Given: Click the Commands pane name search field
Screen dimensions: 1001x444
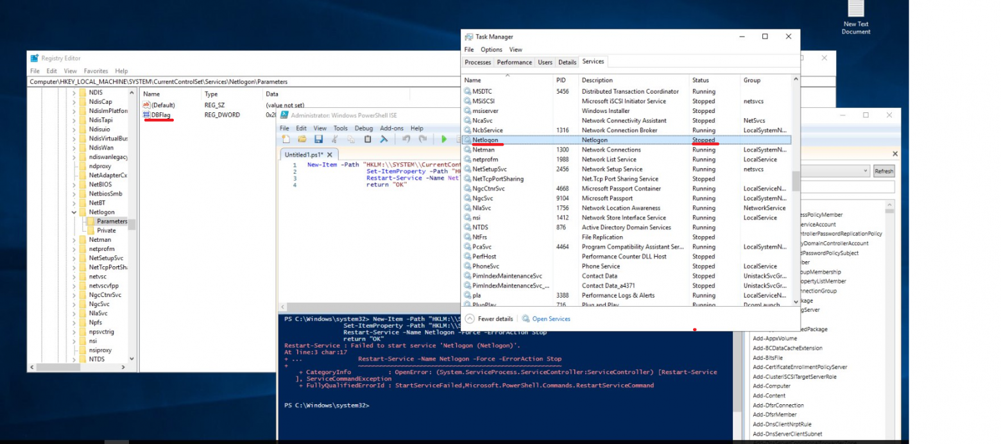Looking at the screenshot, I should (x=847, y=187).
